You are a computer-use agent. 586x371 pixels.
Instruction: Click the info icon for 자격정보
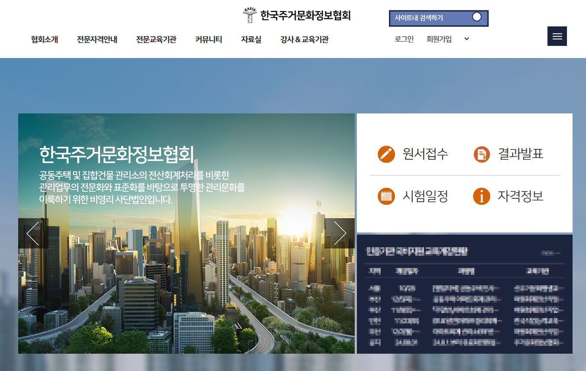pos(482,197)
